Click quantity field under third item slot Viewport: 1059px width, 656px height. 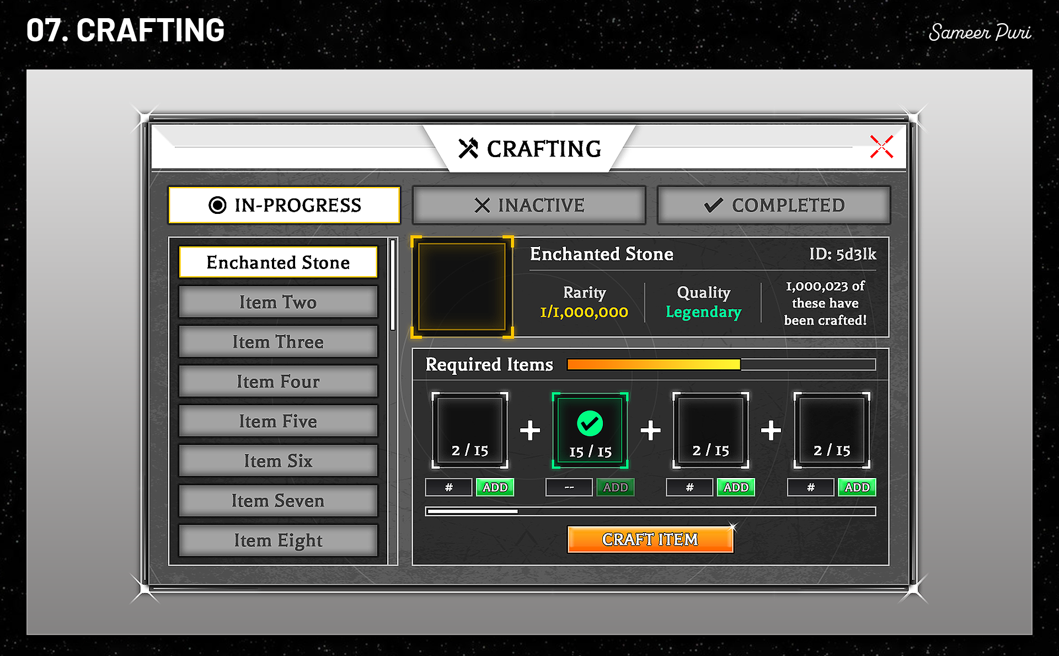(x=689, y=487)
